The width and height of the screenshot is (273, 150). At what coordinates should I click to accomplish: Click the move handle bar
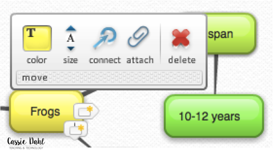coord(109,78)
